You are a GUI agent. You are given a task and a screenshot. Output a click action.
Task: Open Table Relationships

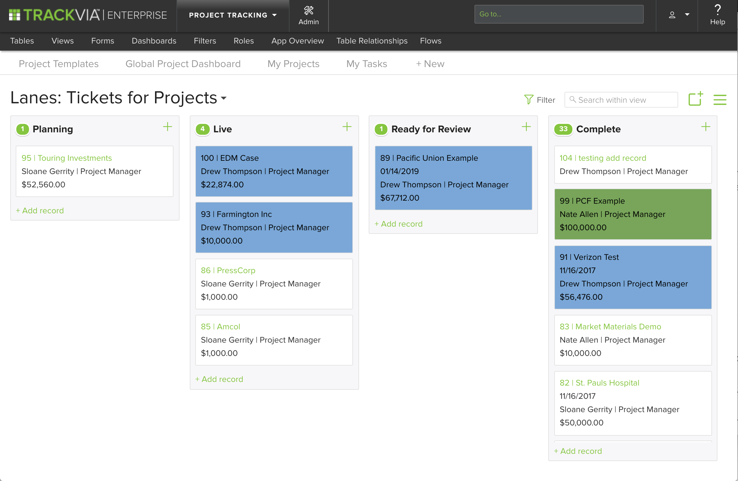[372, 40]
